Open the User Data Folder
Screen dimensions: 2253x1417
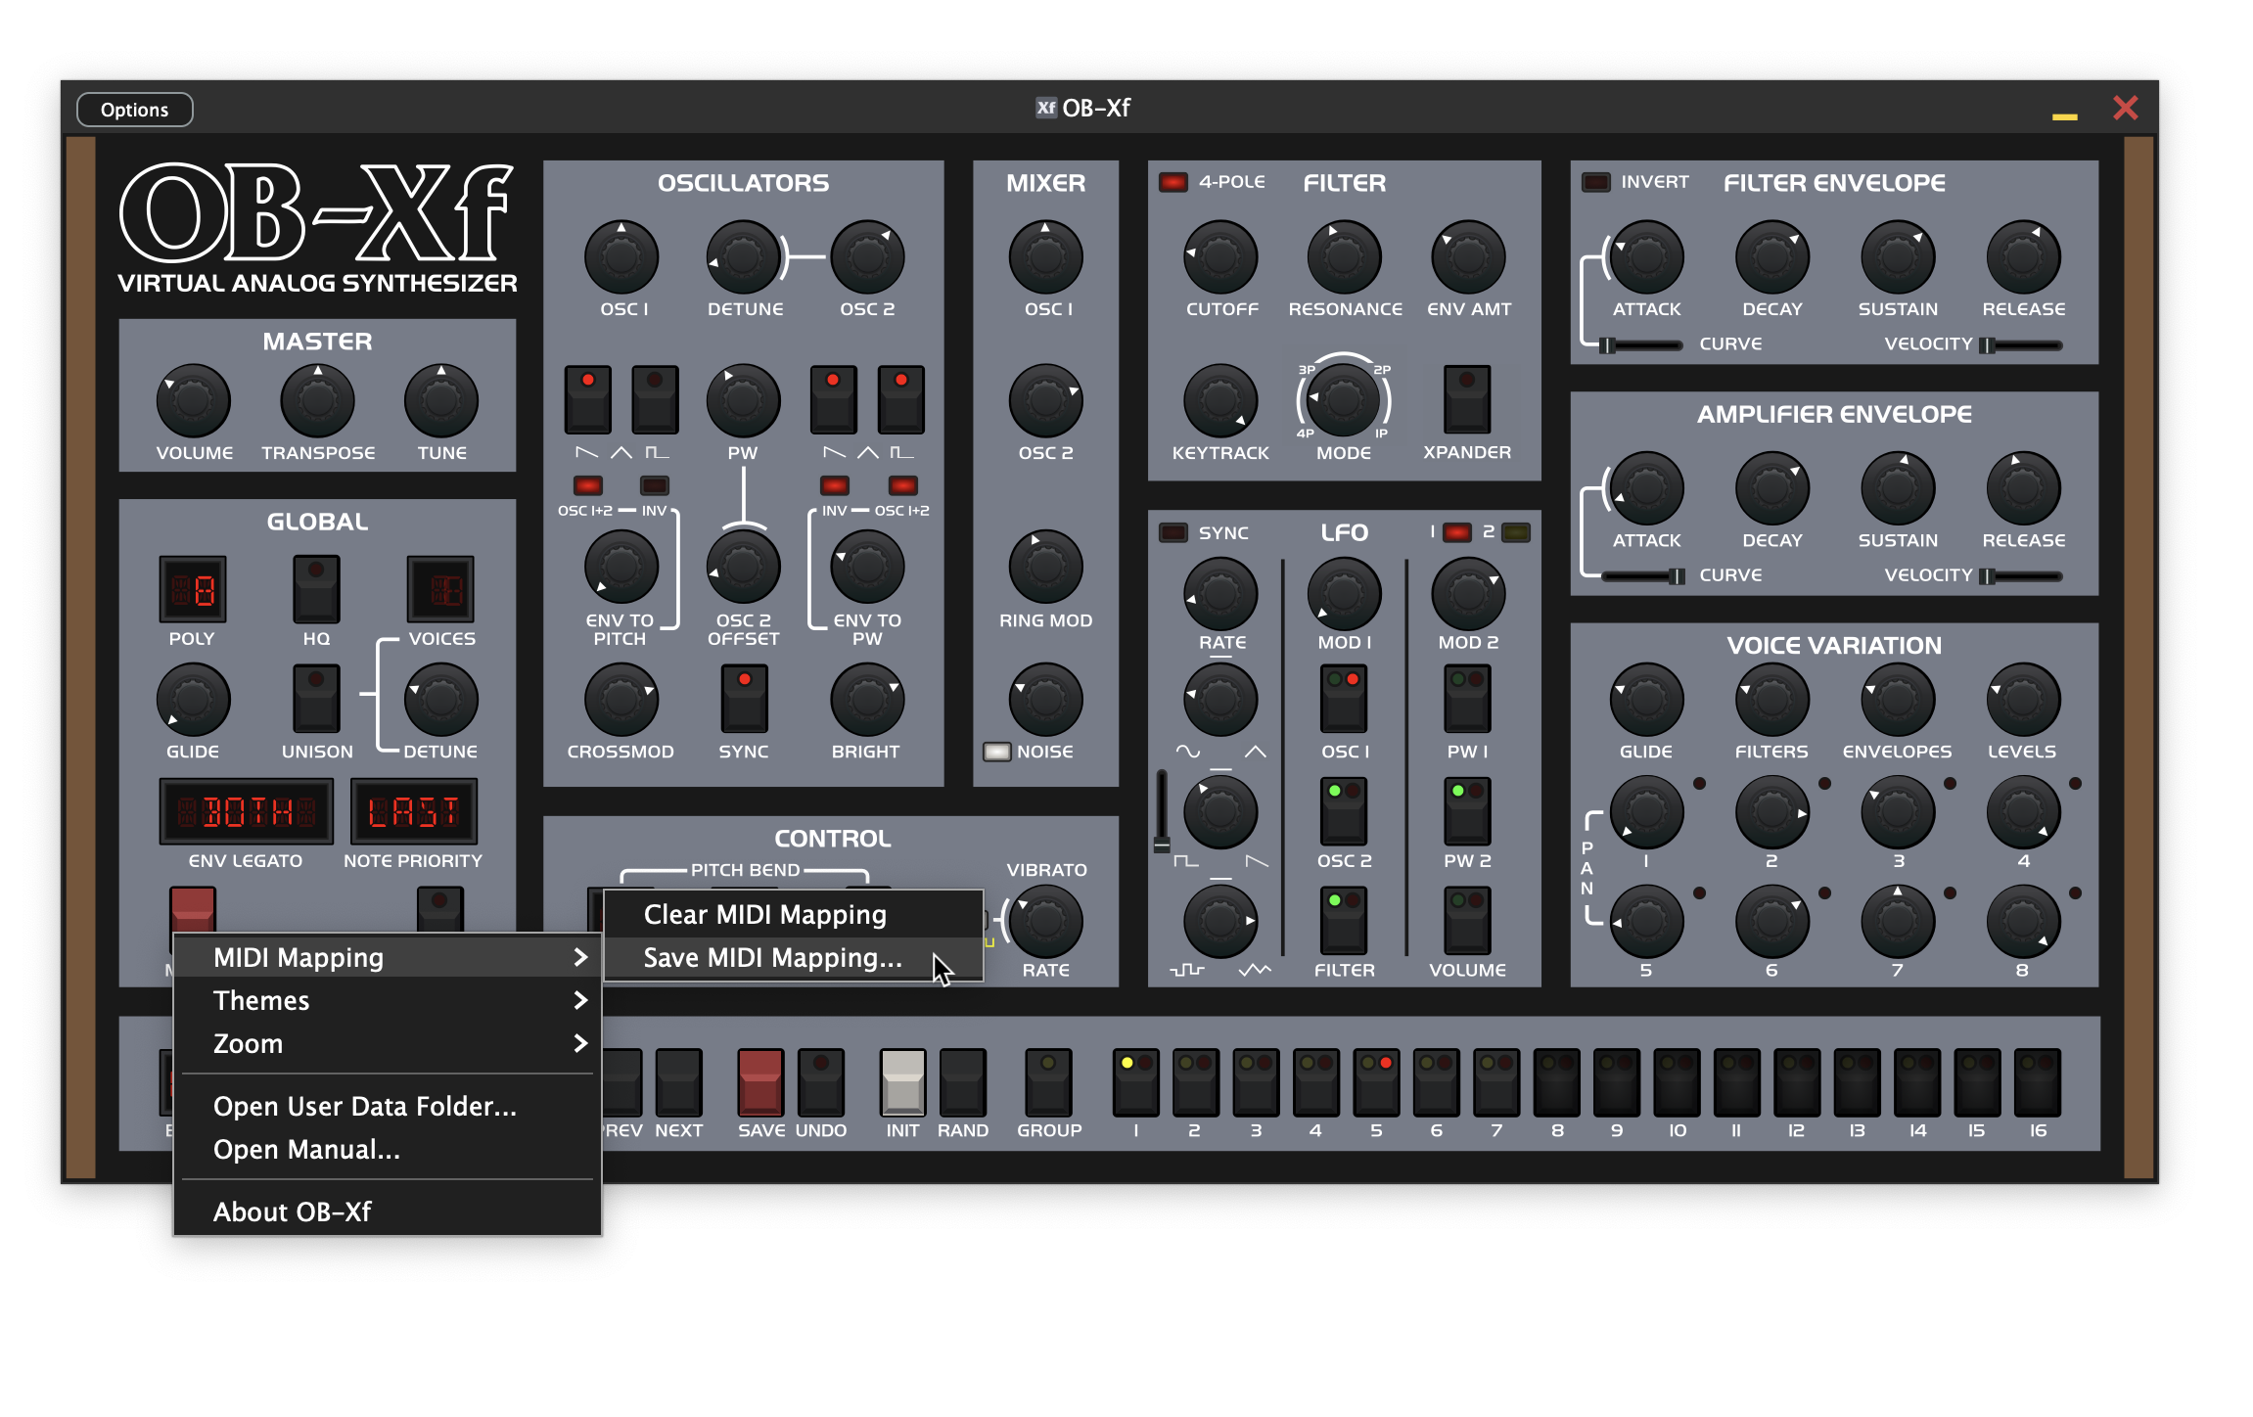(x=364, y=1106)
